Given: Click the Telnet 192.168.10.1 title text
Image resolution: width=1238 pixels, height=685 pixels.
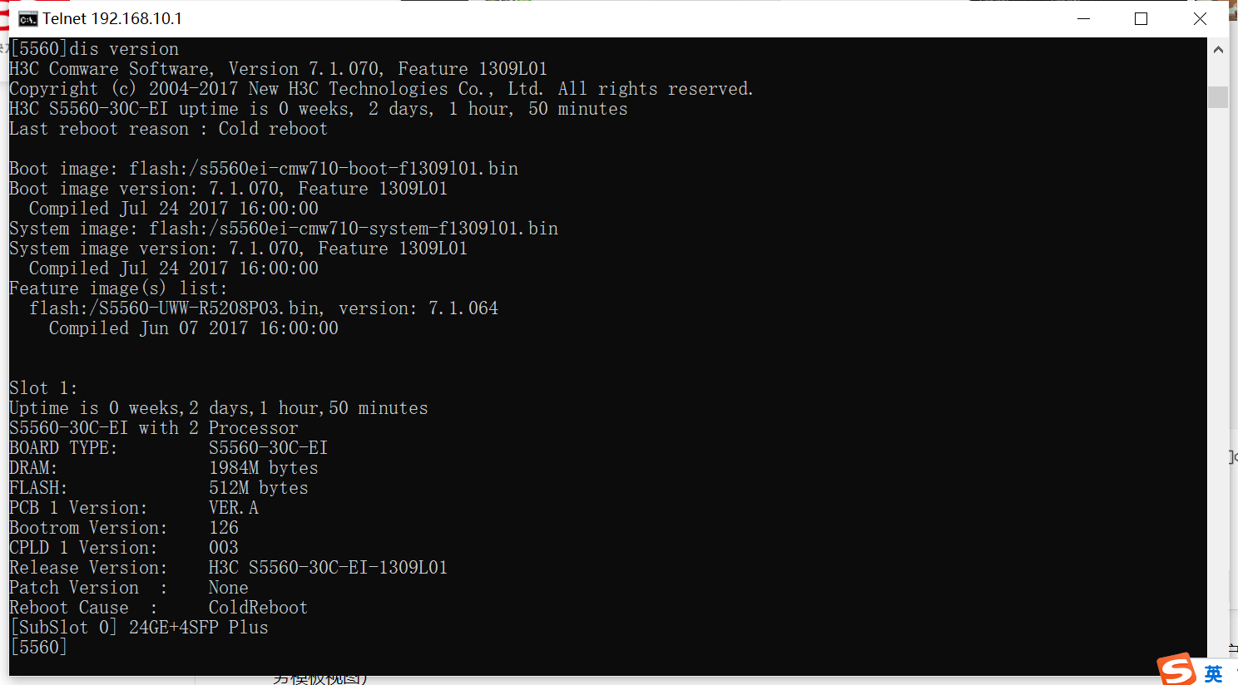Looking at the screenshot, I should pos(112,18).
